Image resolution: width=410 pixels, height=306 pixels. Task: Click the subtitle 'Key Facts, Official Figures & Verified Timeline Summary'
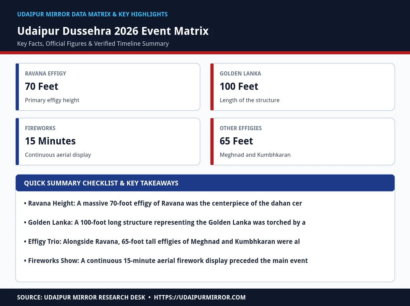[93, 44]
